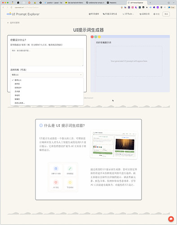Click the UI提示词生成器 page heading

(x=88, y=30)
